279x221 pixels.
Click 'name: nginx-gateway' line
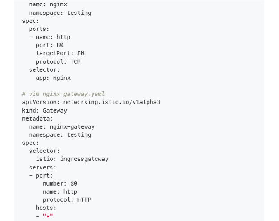pos(62,127)
